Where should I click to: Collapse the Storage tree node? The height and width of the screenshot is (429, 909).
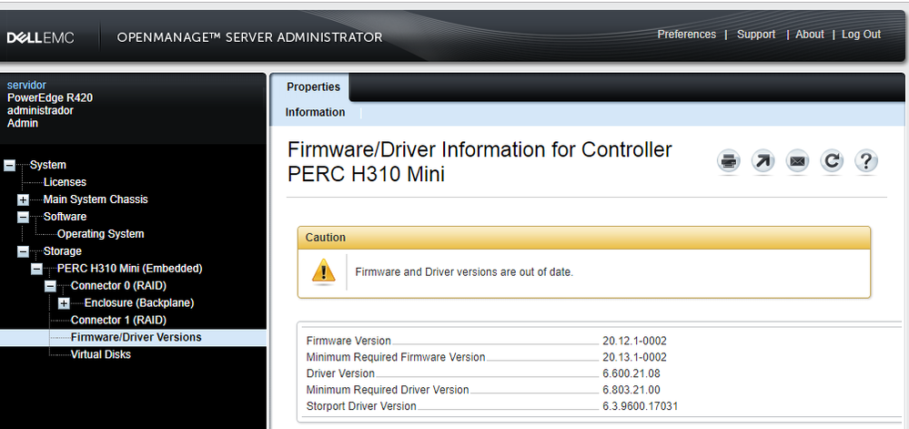[x=23, y=252]
